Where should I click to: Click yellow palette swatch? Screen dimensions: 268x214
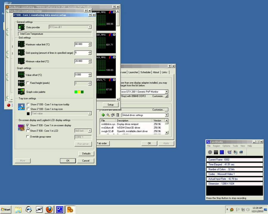79,92
